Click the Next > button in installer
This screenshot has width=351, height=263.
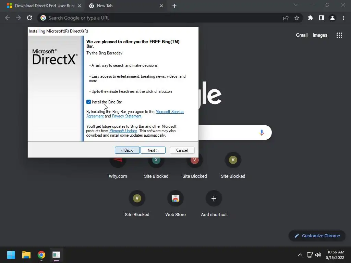153,150
